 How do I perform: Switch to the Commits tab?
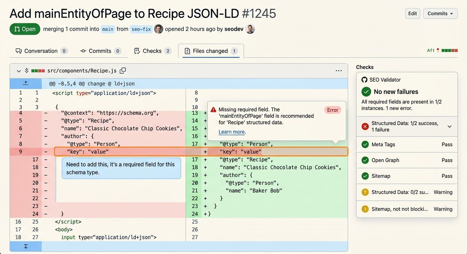pos(100,51)
